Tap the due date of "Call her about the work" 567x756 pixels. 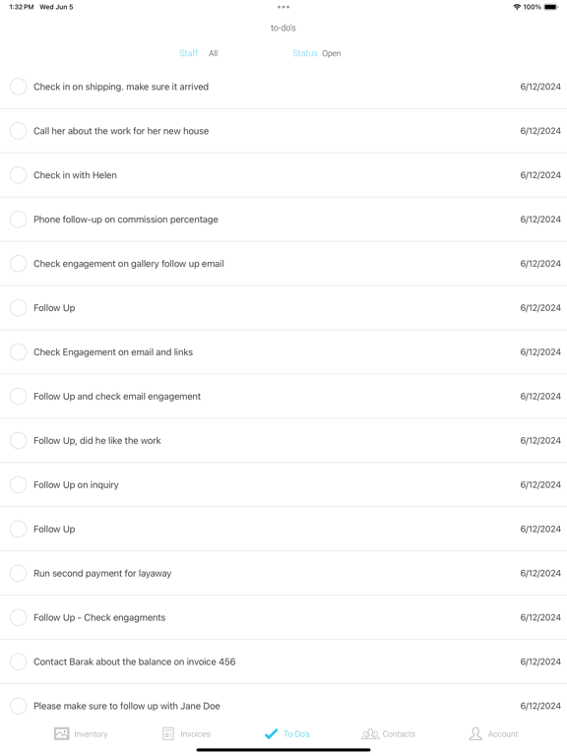coord(540,131)
